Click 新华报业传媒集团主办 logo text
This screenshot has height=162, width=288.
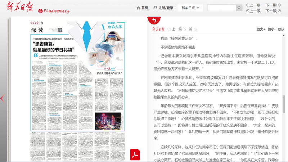(x=54, y=11)
